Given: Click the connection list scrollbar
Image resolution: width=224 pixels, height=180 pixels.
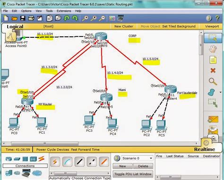Looking at the screenshot, I should point(66,173).
